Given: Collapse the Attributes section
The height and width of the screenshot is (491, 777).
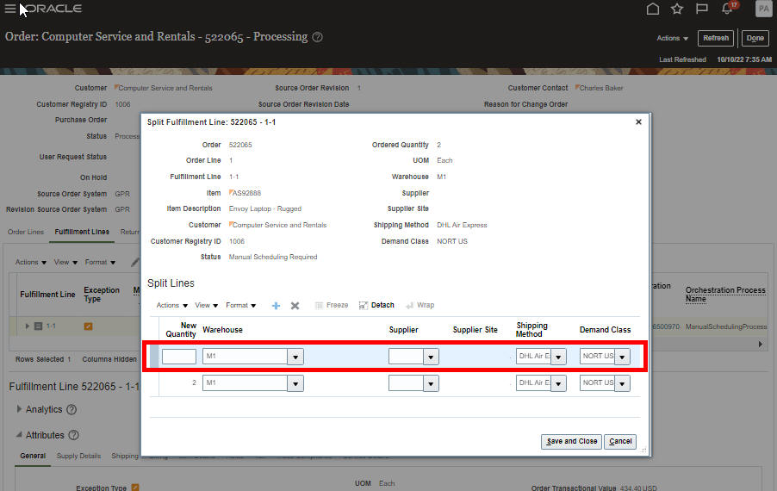Looking at the screenshot, I should point(19,435).
